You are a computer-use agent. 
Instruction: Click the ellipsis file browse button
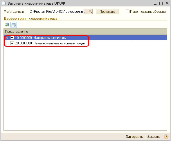point(86,12)
